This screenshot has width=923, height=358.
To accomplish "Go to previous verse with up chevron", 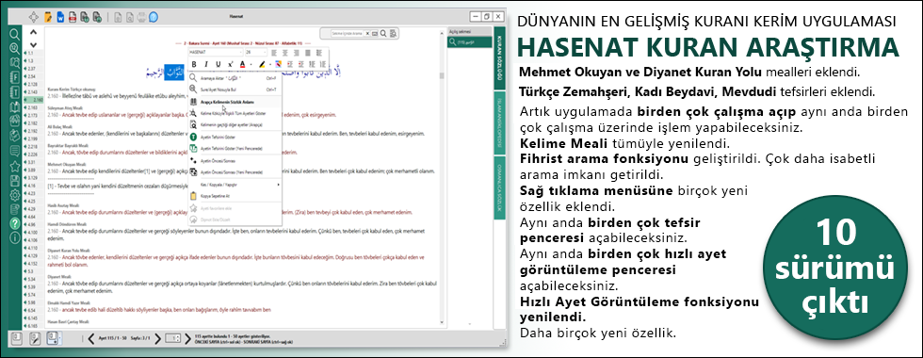I will [34, 32].
